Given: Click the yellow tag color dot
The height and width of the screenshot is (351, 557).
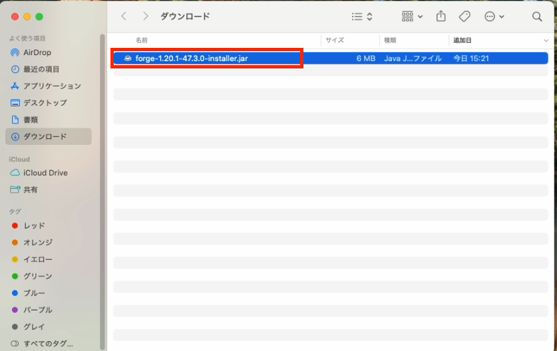Looking at the screenshot, I should pos(15,259).
